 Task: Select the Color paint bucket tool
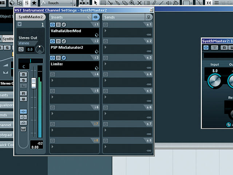(x=176, y=3)
